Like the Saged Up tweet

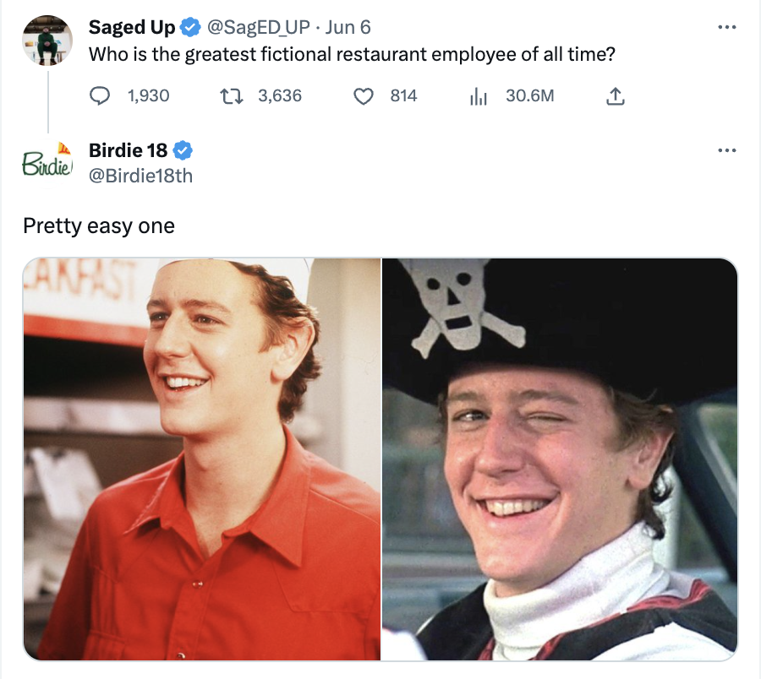[x=363, y=96]
